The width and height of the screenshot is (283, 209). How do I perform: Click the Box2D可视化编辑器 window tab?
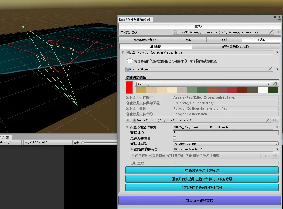pos(135,19)
